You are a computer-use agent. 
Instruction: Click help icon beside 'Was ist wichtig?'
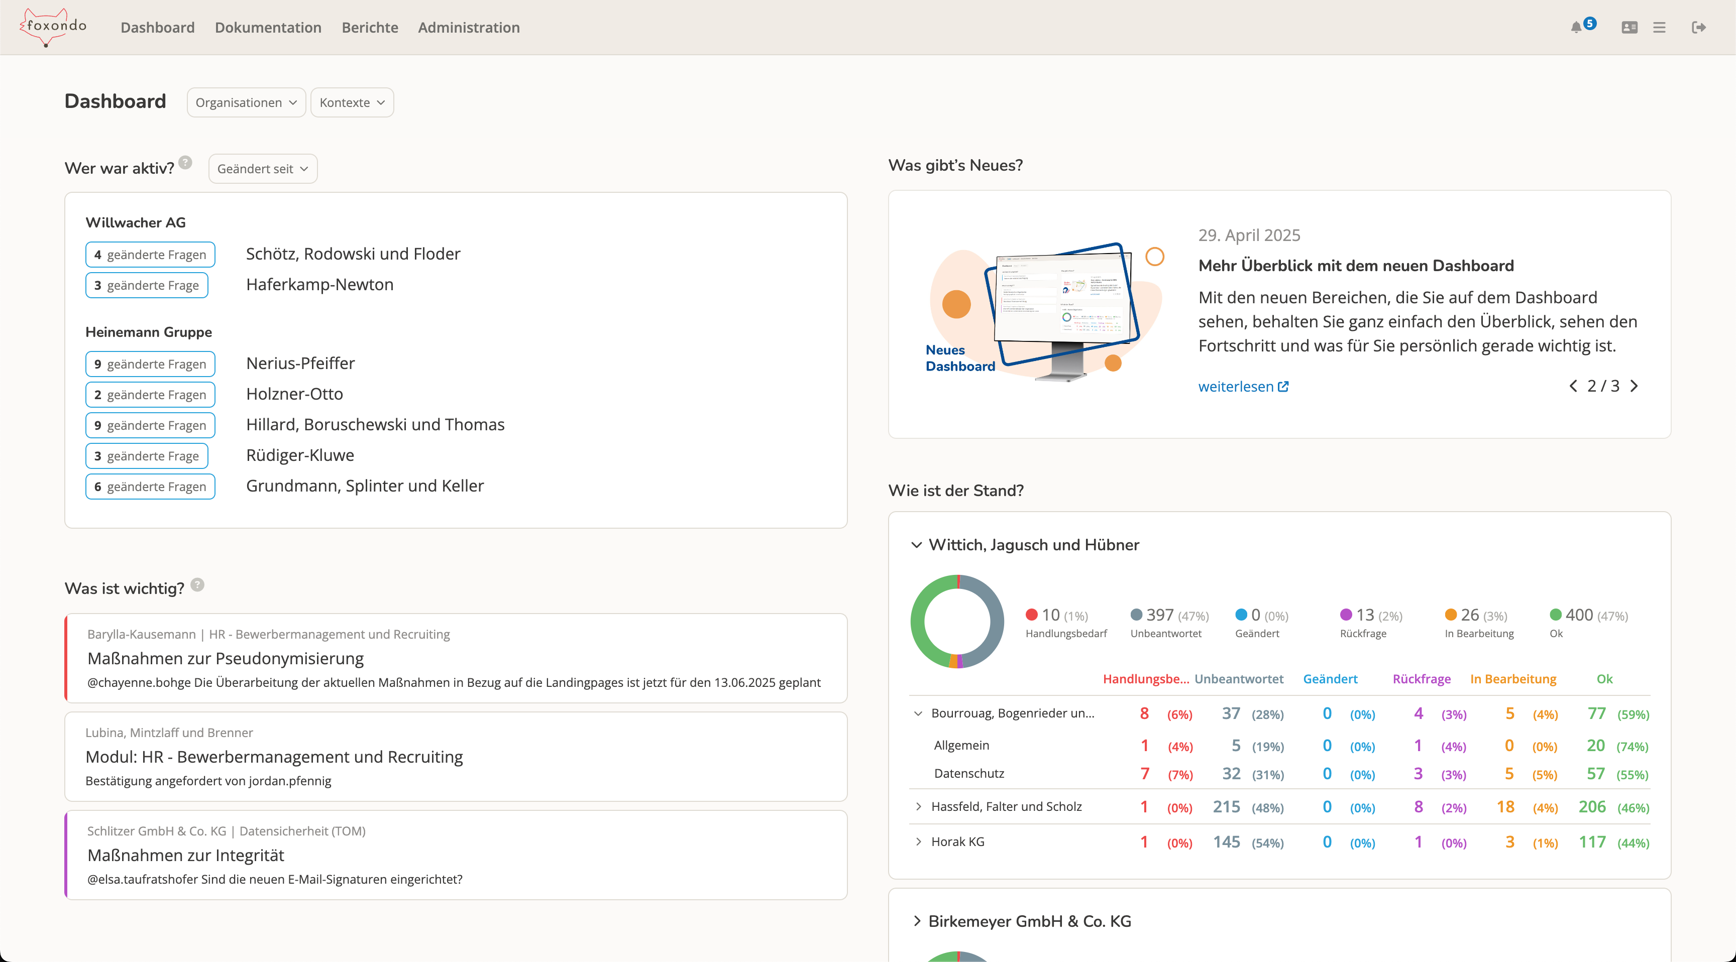click(197, 584)
